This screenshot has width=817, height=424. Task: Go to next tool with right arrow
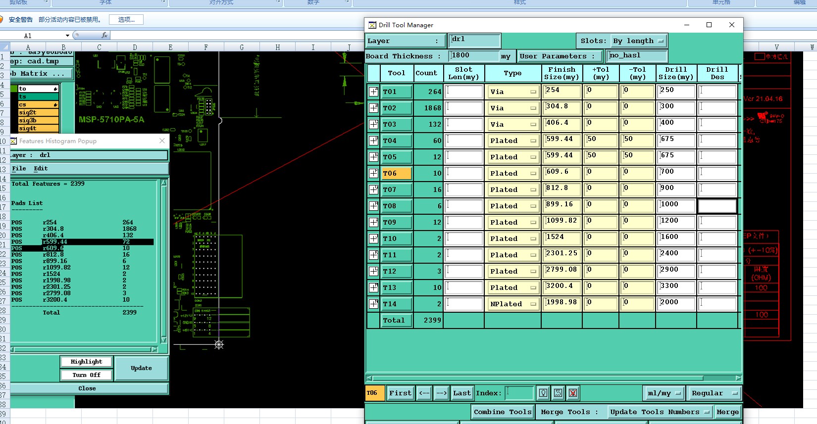[x=441, y=393]
